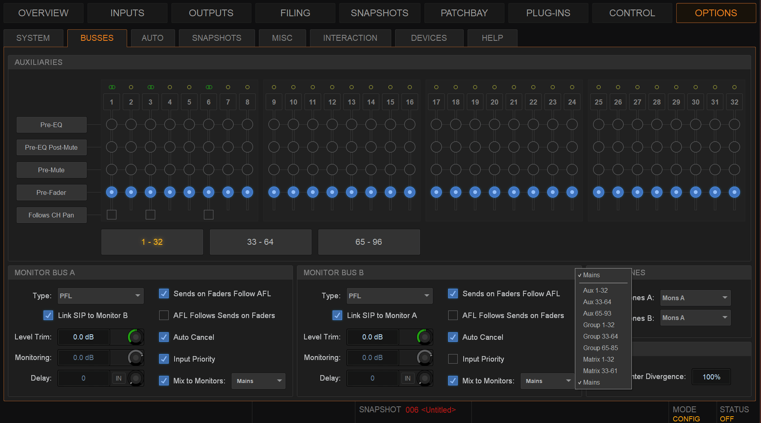Viewport: 761px width, 423px height.
Task: Open the INTERACTION options tab
Action: [350, 38]
